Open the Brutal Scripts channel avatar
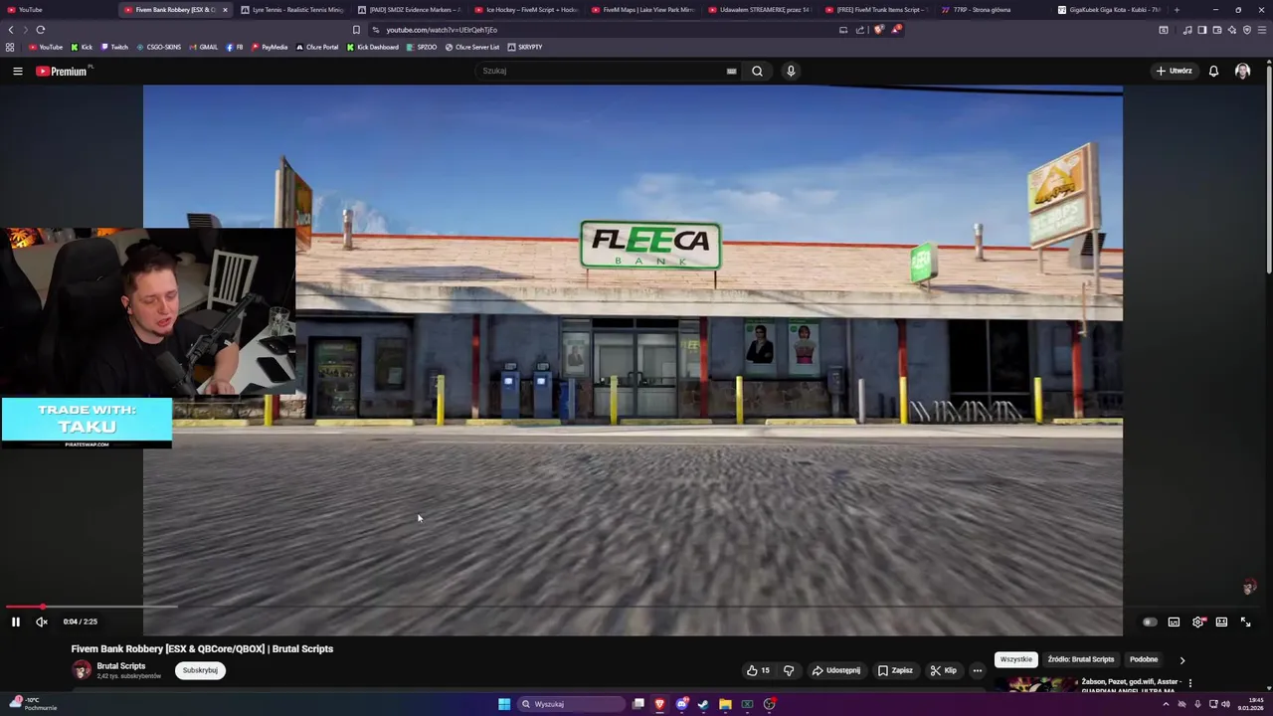 82,670
